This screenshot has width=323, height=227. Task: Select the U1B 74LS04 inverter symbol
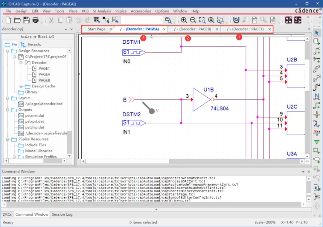tap(203, 100)
